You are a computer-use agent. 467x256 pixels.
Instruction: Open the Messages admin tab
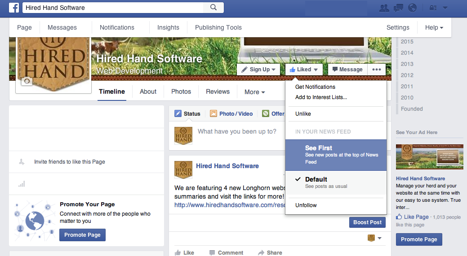coord(62,27)
